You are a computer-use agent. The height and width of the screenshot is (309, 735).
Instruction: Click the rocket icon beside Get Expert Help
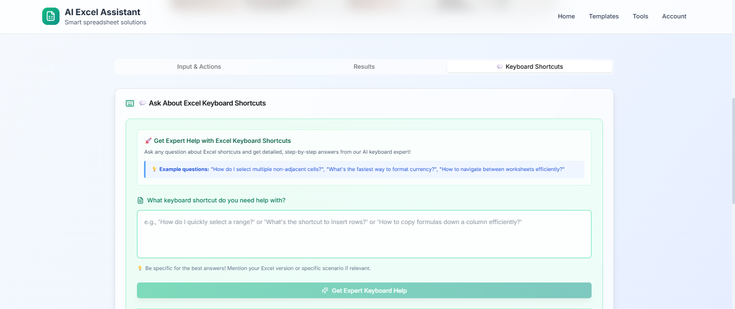(x=148, y=141)
